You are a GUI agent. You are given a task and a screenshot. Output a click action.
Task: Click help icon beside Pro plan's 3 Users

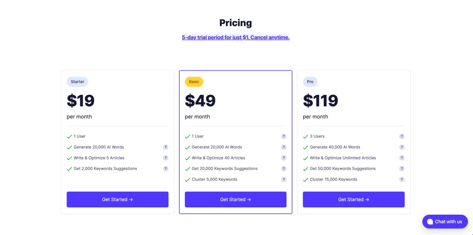tap(402, 136)
